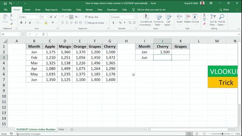Toggle Wrap Text for the cell
Viewport: 242px width, 136px height.
[92, 17]
